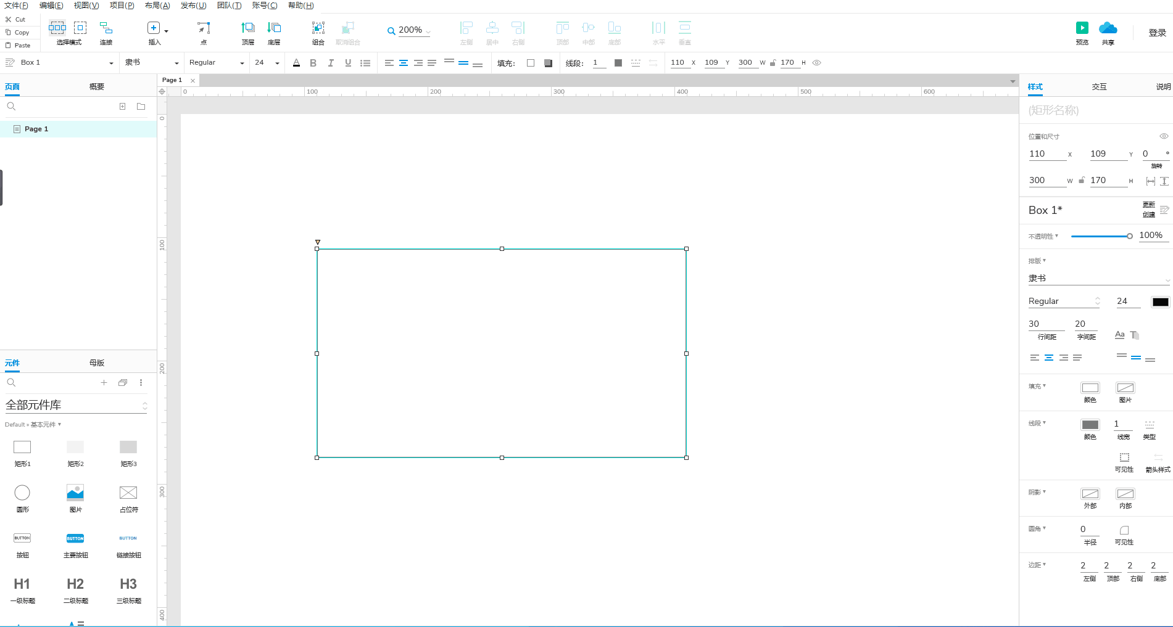Screen dimensions: 1173x627
Task: Click the Share (共享) cloud icon
Action: [1108, 28]
